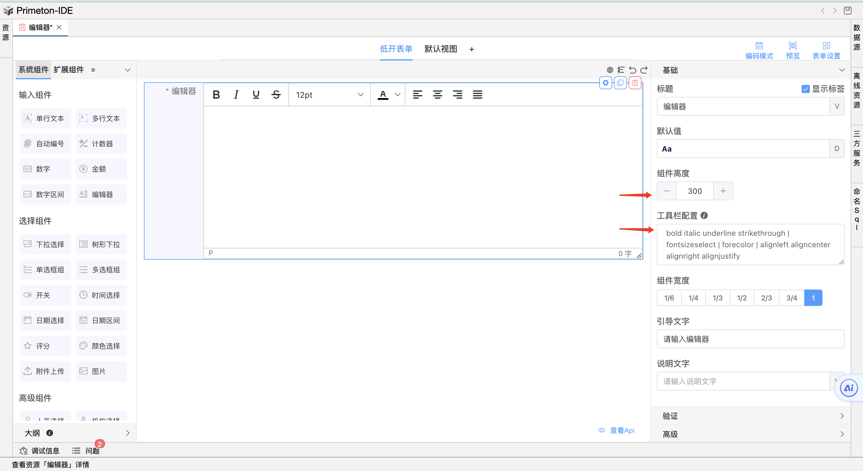Toggle the 显示标签 checkbox

click(805, 89)
